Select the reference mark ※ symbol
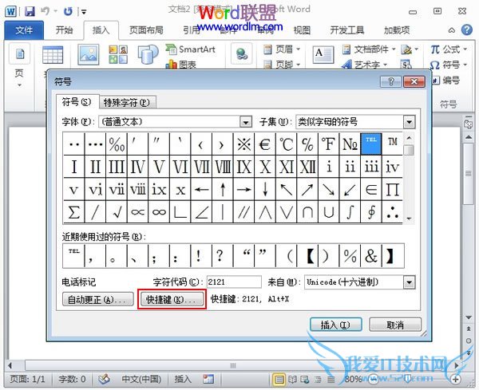 243,144
